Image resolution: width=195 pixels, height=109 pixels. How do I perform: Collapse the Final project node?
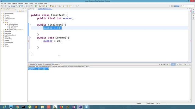2,21
